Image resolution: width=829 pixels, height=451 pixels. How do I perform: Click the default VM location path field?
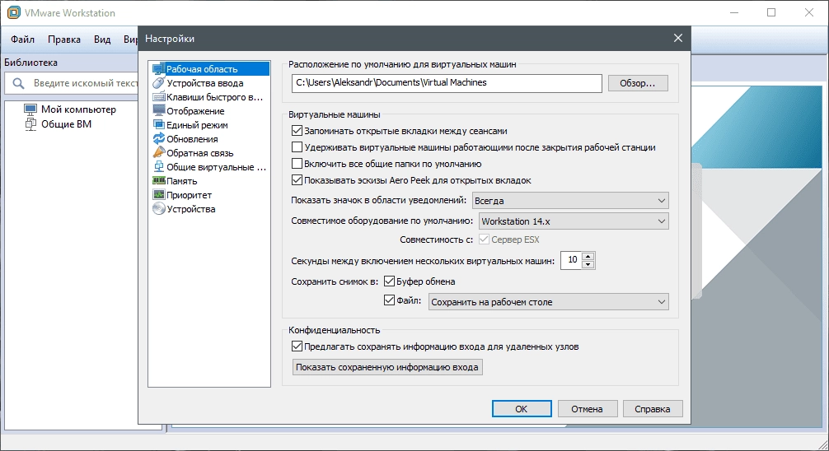pyautogui.click(x=447, y=83)
